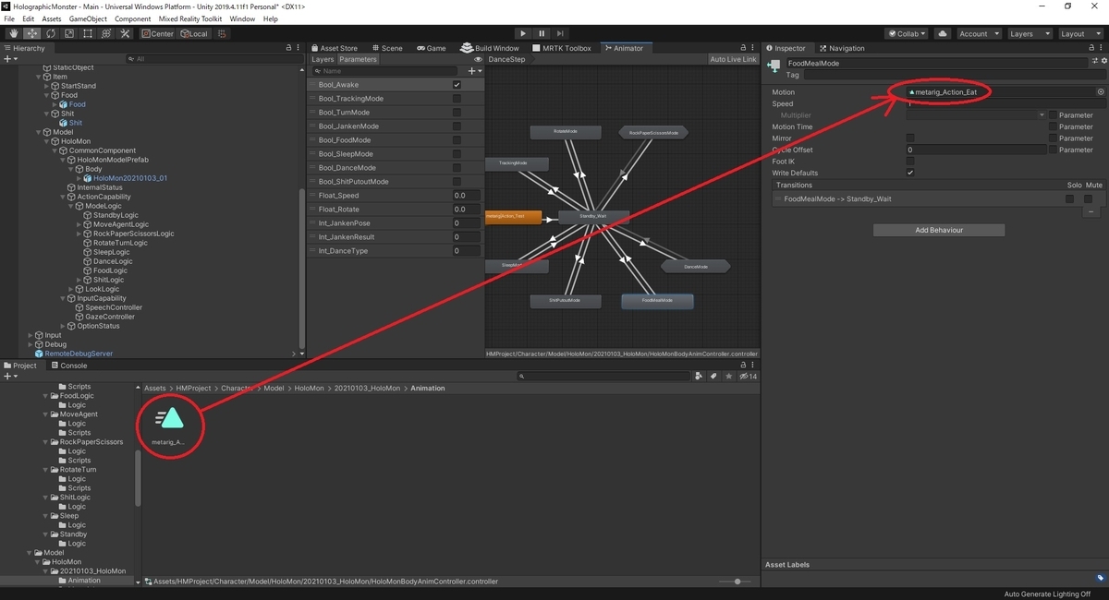Screen dimensions: 1109x600
Task: Enable the Bool_JankenMode checkbox
Action: pos(457,126)
